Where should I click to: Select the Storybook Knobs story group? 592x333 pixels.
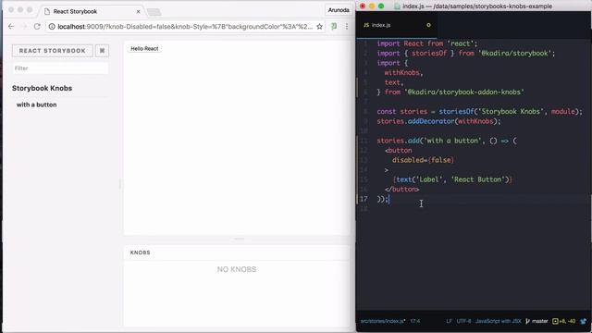point(42,88)
